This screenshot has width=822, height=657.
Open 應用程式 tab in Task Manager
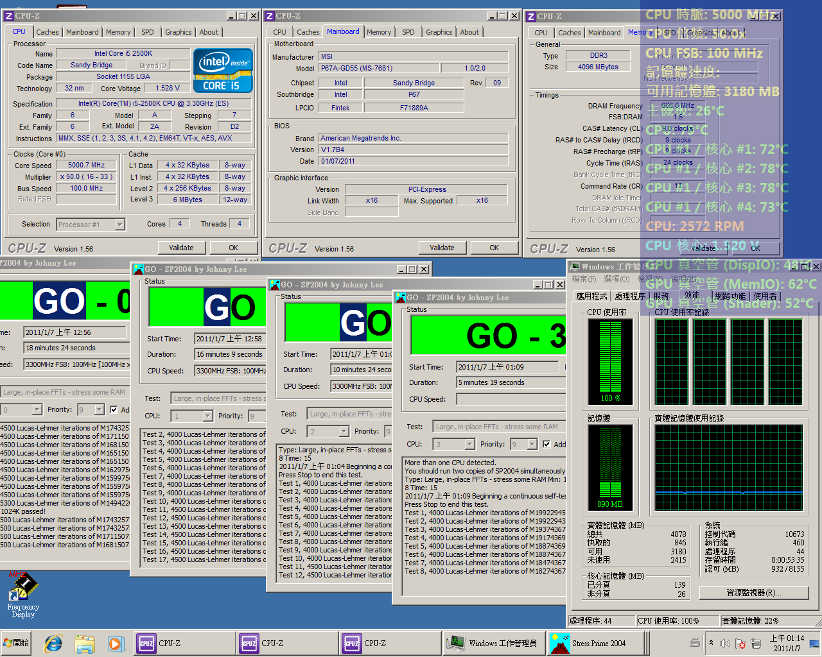click(x=591, y=296)
